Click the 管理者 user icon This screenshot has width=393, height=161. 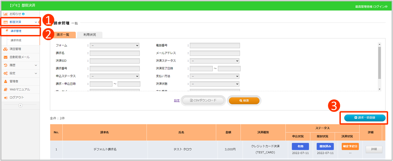(x=6, y=81)
